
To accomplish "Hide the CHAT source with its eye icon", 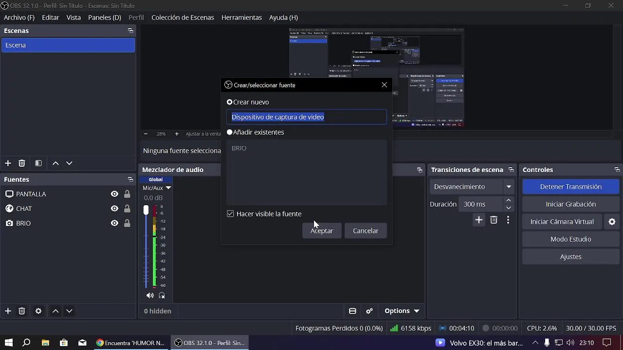I will (114, 209).
